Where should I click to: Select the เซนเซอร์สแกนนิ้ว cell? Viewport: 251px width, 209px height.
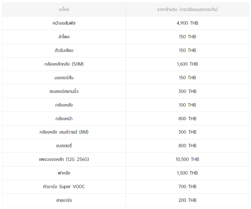[64, 91]
